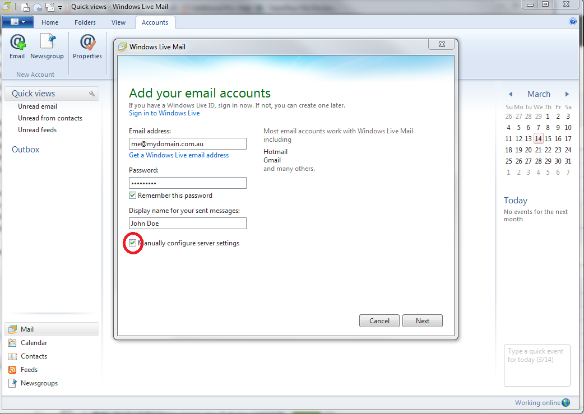Click the quick event text box

tap(537, 366)
